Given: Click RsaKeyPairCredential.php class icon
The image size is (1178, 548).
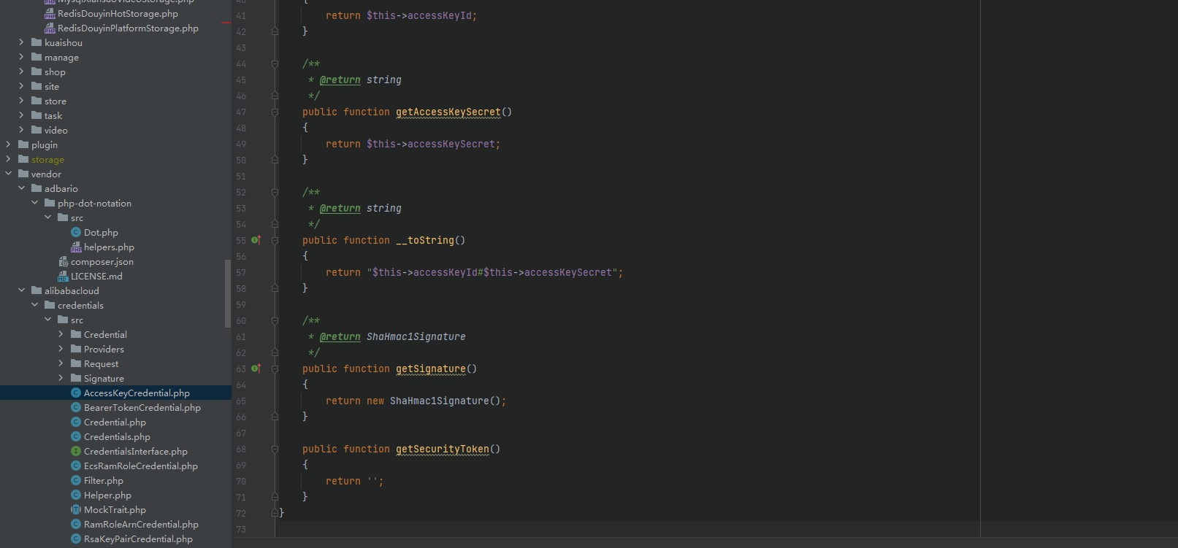Looking at the screenshot, I should [76, 539].
